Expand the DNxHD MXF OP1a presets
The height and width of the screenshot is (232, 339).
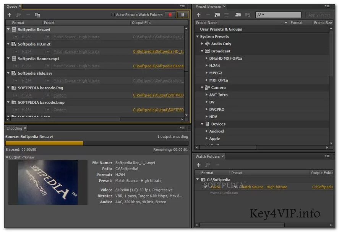coord(206,58)
